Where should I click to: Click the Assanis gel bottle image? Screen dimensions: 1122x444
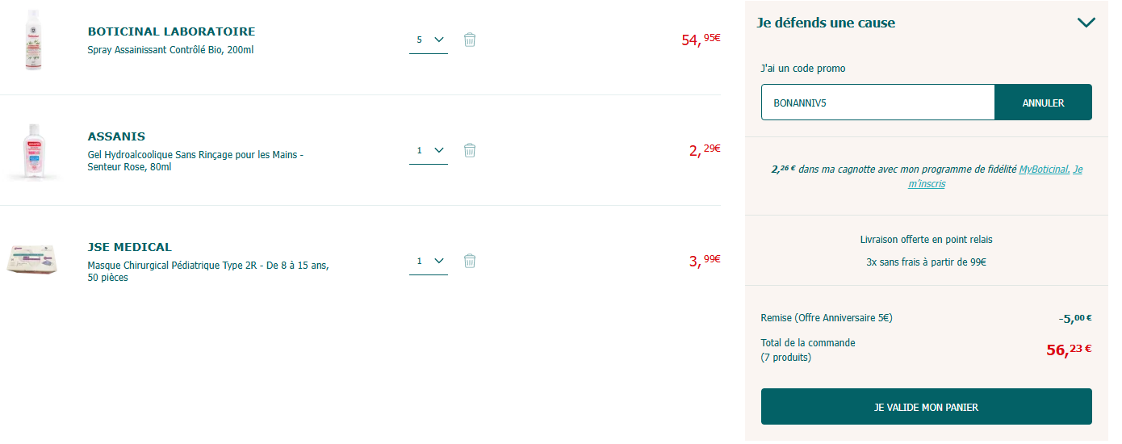[x=33, y=151]
